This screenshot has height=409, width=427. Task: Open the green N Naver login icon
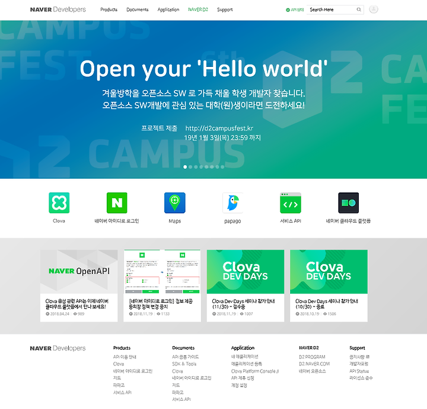tap(117, 203)
